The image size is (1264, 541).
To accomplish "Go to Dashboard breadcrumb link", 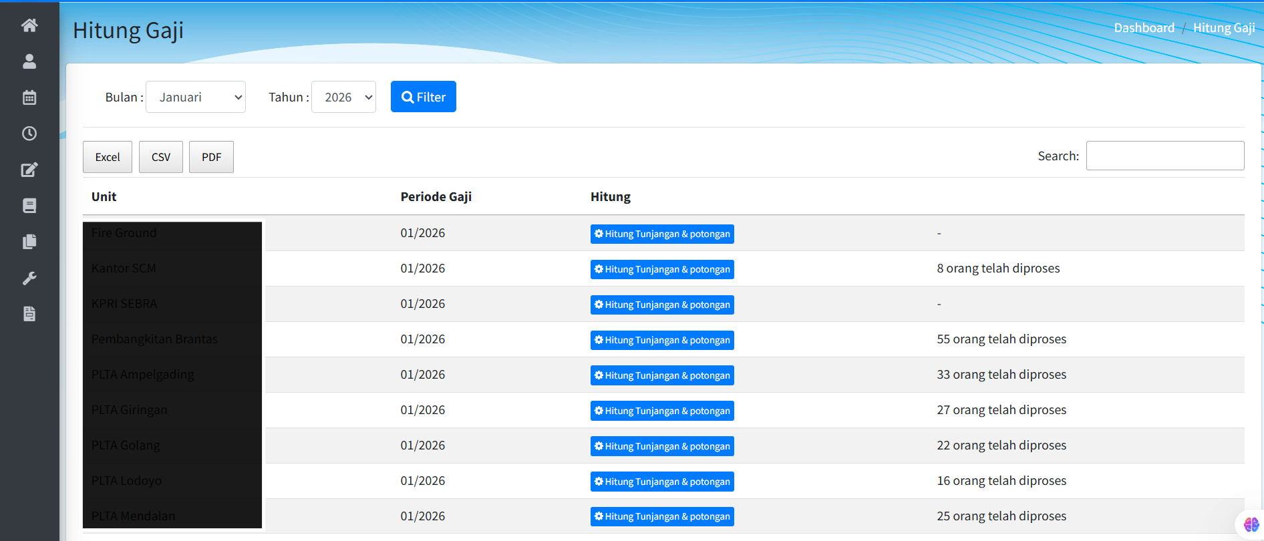I will point(1144,28).
